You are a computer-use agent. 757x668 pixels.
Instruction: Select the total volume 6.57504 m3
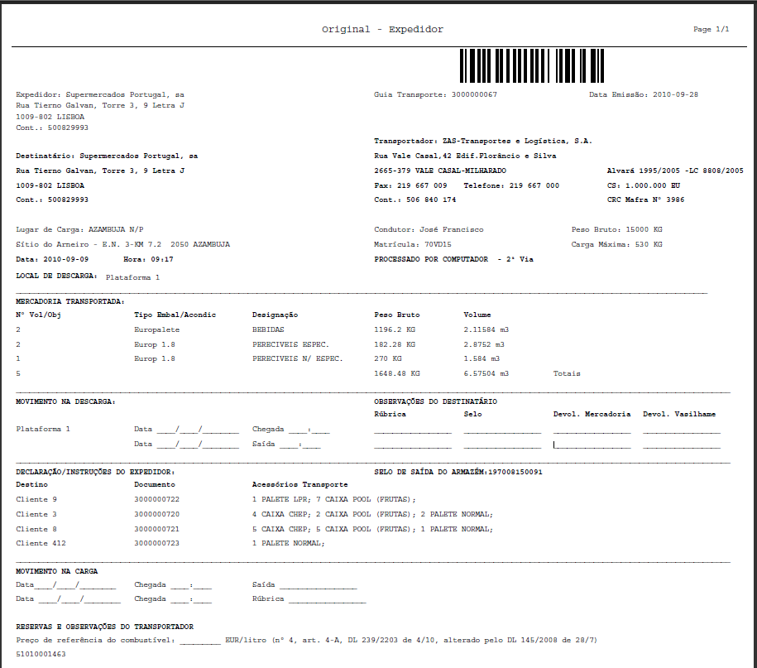pyautogui.click(x=486, y=374)
